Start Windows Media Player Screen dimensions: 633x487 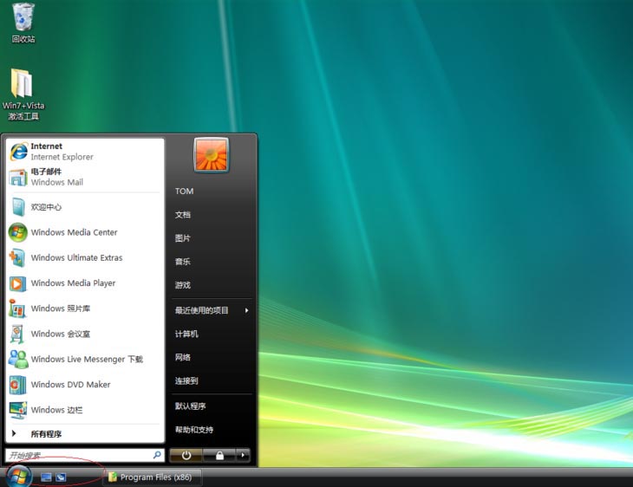coord(85,283)
